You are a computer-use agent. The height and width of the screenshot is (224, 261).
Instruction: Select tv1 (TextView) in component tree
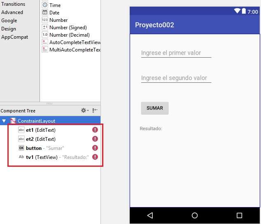[40, 157]
